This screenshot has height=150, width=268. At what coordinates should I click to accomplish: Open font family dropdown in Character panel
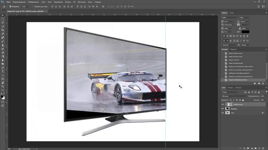tap(230, 17)
